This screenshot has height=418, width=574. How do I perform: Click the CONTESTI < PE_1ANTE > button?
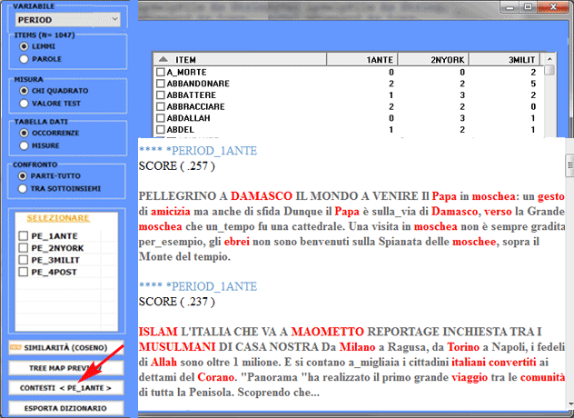point(66,388)
